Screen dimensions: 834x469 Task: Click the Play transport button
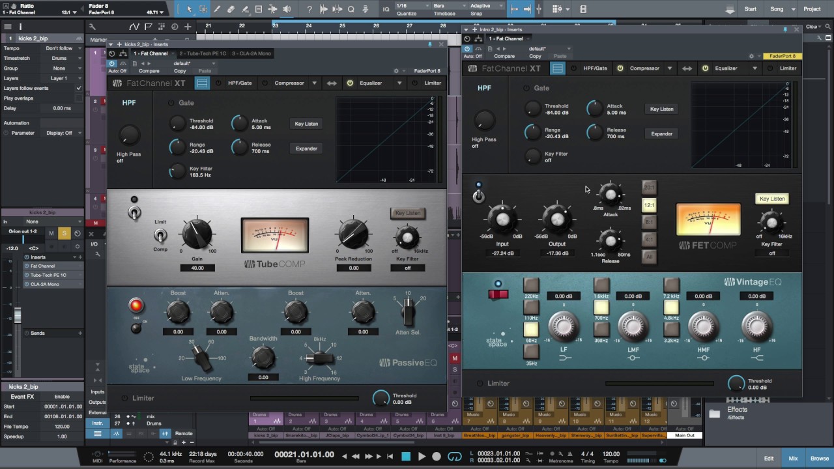422,457
